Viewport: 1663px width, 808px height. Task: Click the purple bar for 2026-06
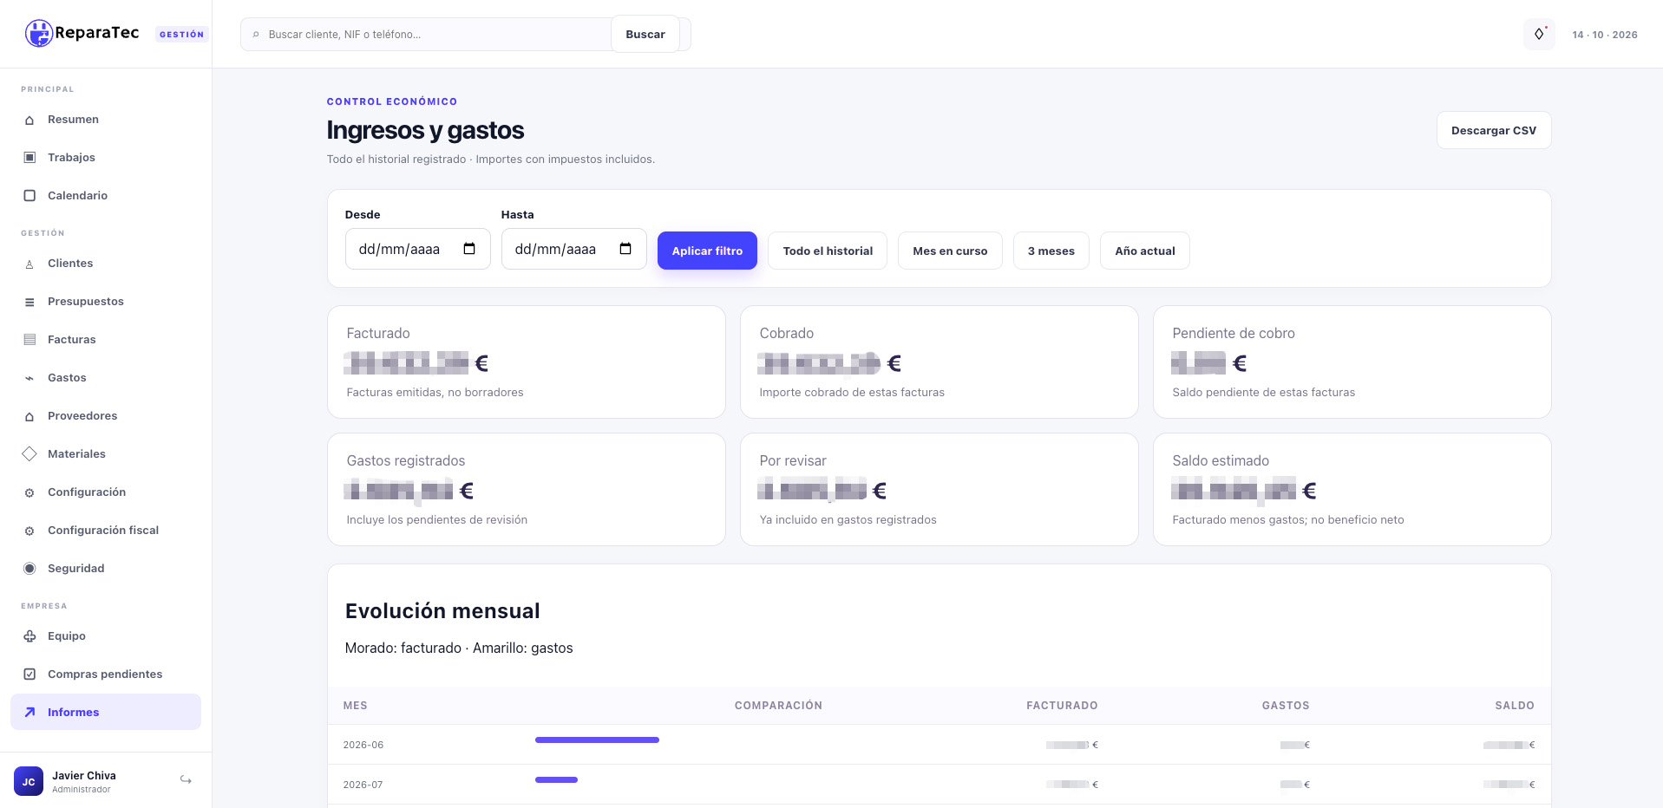tap(597, 740)
